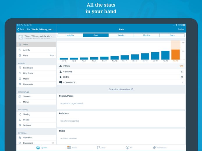Switch to the Weeks tab
The height and width of the screenshot is (151, 202).
(121, 35)
